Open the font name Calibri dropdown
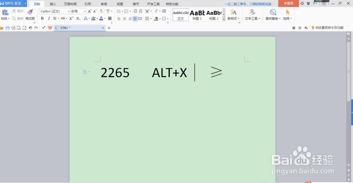This screenshot has height=183, width=353. 69,11
